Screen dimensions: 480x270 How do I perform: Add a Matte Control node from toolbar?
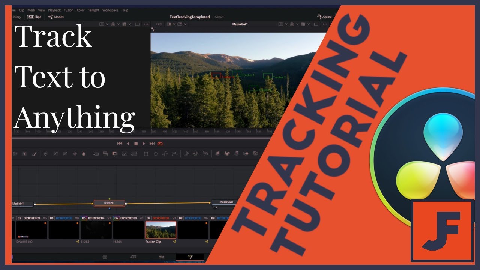115,154
